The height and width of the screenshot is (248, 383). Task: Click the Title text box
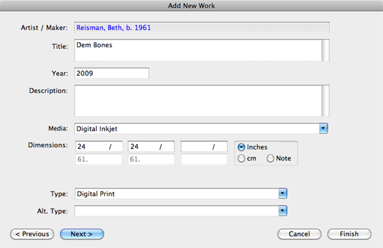198,50
